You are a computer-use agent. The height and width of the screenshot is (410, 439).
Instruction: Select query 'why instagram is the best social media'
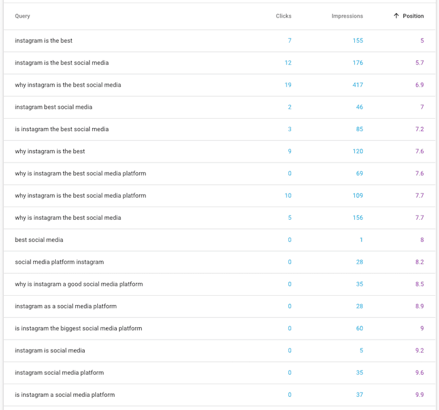68,85
